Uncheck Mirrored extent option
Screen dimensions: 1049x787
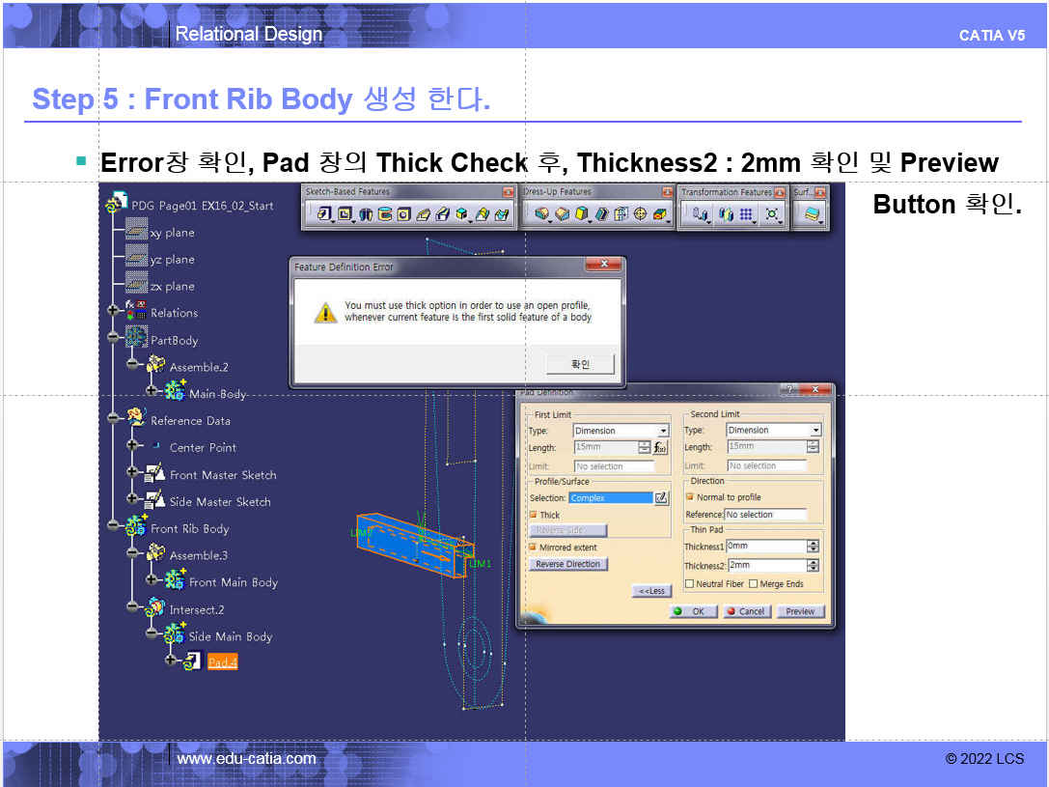click(533, 548)
